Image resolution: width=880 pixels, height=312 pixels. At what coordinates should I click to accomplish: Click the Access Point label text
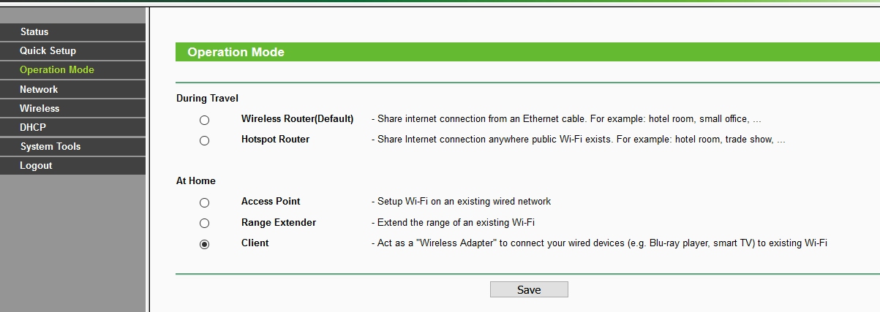tap(271, 201)
